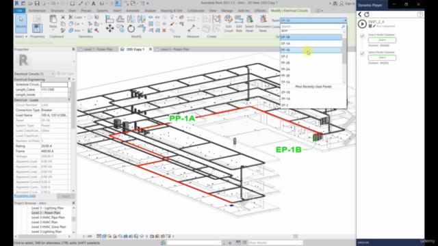Click the Select Panel tool
Image resolution: width=438 pixels, height=246 pixels.
pos(249,23)
